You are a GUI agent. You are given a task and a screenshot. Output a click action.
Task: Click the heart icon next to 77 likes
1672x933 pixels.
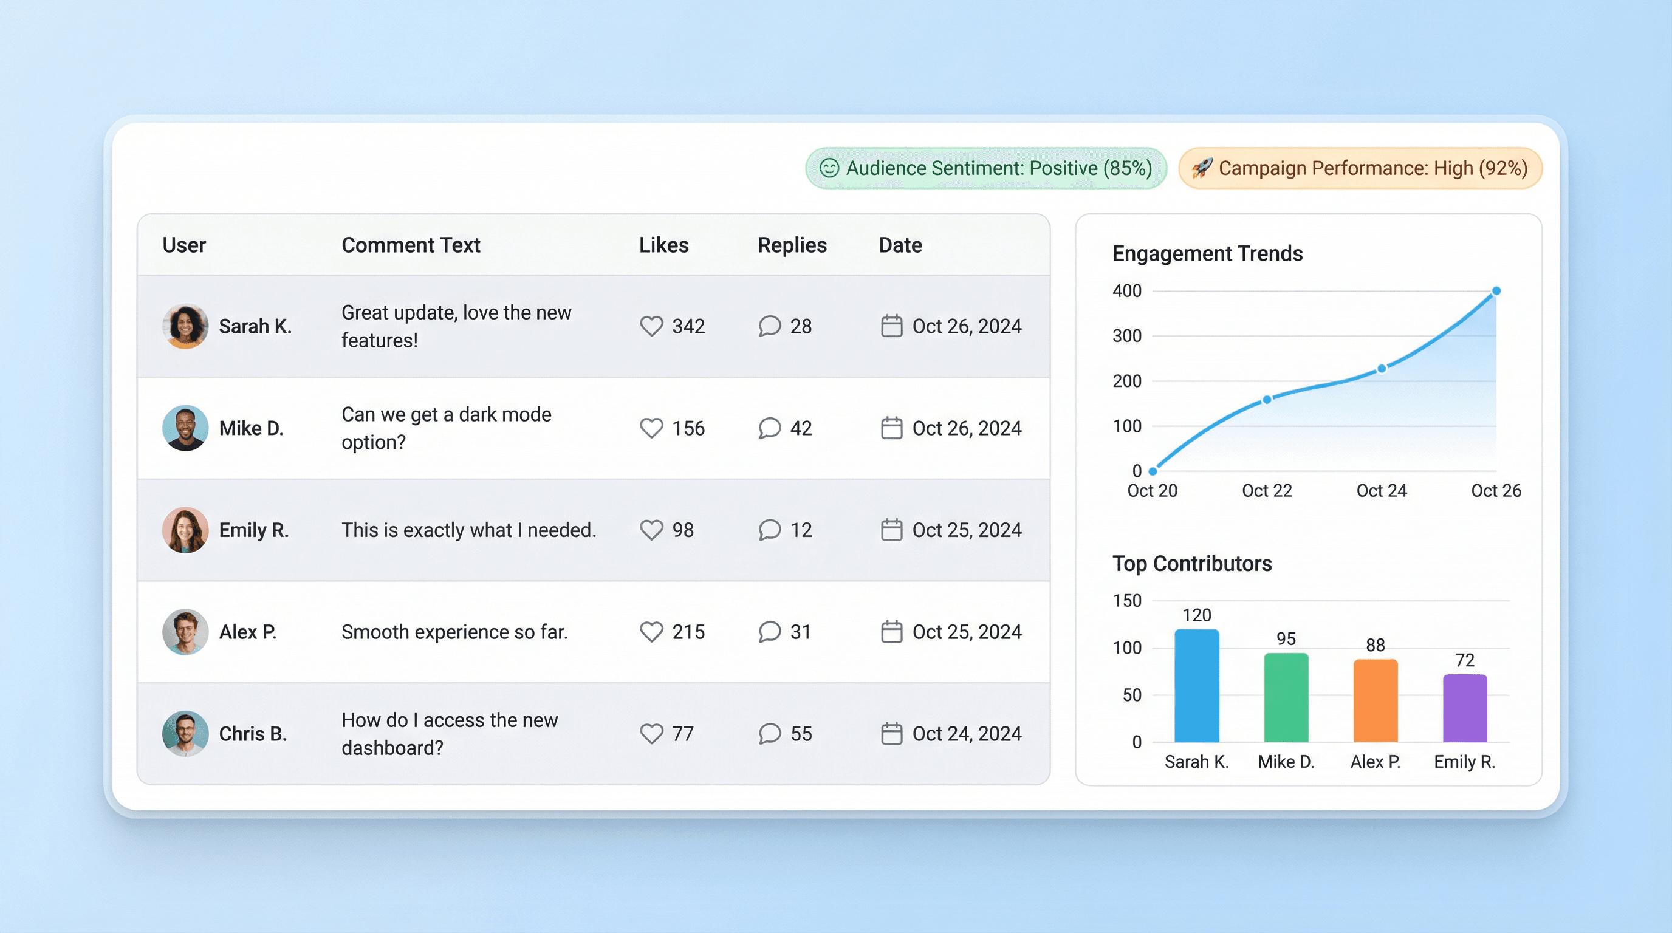[651, 734]
